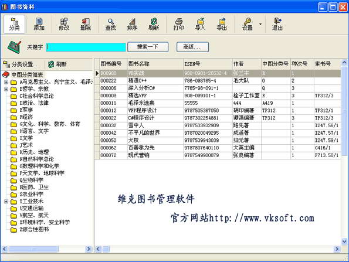Click the 添加 (add) toolbar icon
This screenshot has width=349, height=262.
39,24
